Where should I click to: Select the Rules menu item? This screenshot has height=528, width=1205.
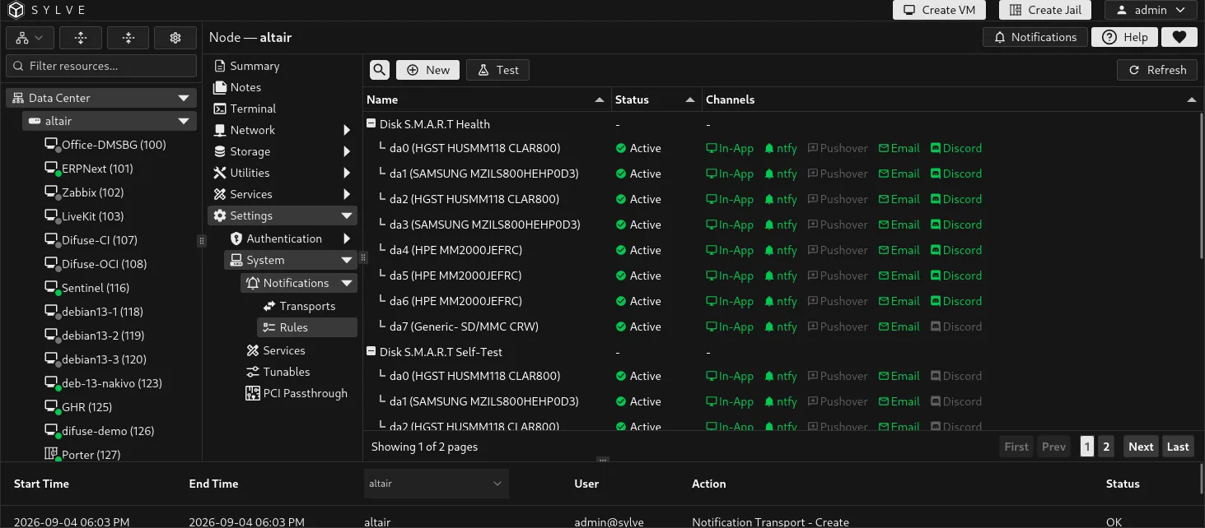307,327
